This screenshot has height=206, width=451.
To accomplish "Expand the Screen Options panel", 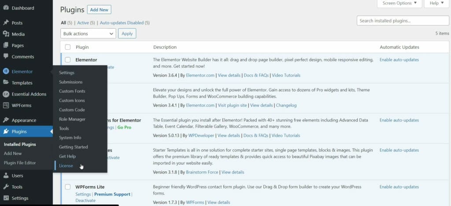I will click(399, 4).
